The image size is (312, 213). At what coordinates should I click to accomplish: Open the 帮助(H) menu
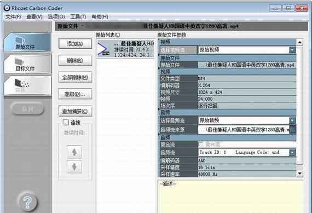click(x=100, y=17)
